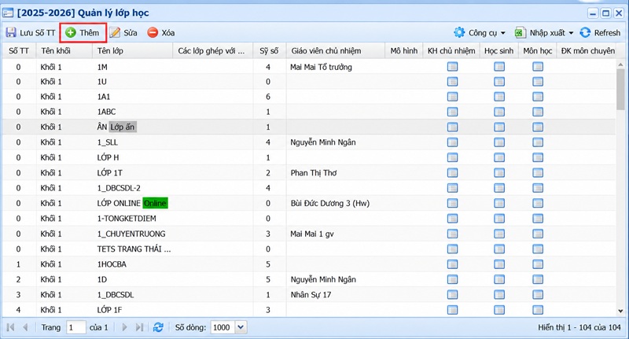Screen dimensions: 629x339
Task: Add a new class with Thêm
Action: click(83, 33)
